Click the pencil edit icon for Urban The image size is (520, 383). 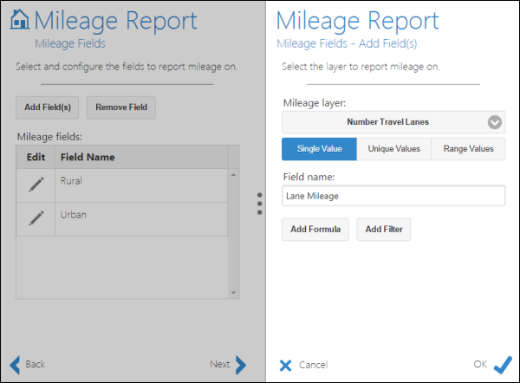36,217
